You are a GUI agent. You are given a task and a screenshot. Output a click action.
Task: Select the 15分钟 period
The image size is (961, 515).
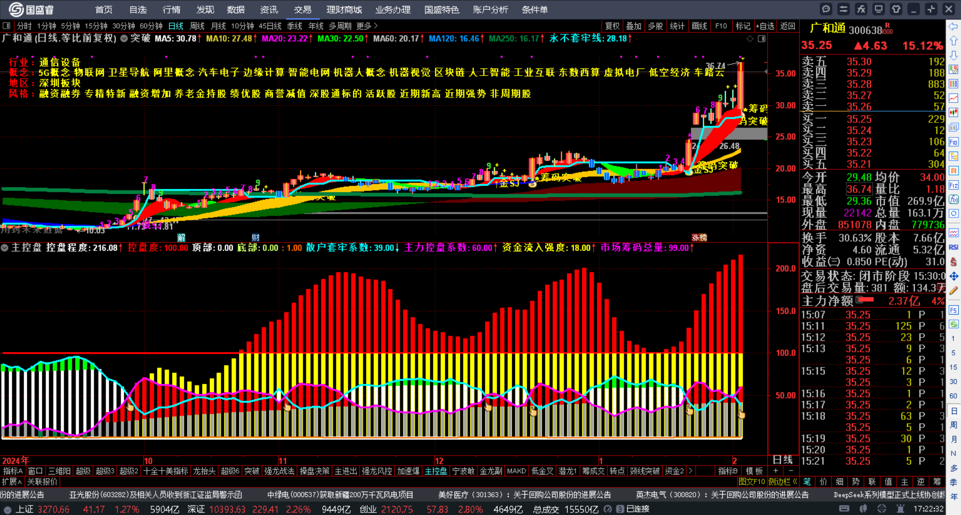[x=96, y=26]
